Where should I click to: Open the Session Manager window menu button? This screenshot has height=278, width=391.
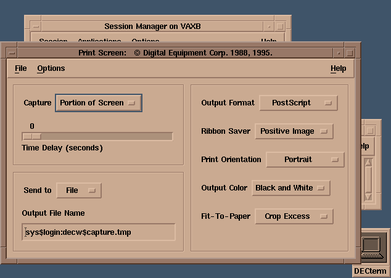click(36, 26)
